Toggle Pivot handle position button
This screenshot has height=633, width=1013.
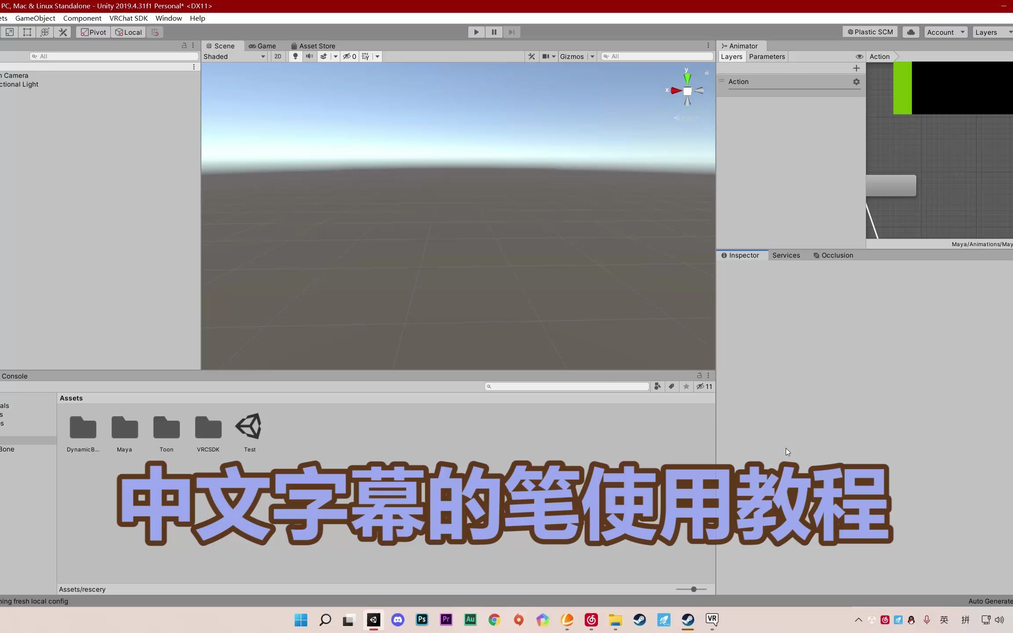coord(93,32)
